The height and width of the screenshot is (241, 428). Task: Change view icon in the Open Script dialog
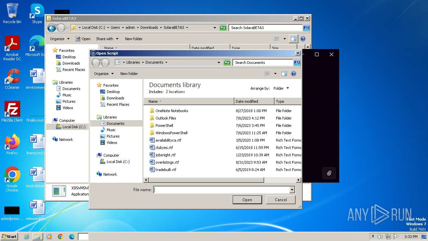tap(267, 74)
